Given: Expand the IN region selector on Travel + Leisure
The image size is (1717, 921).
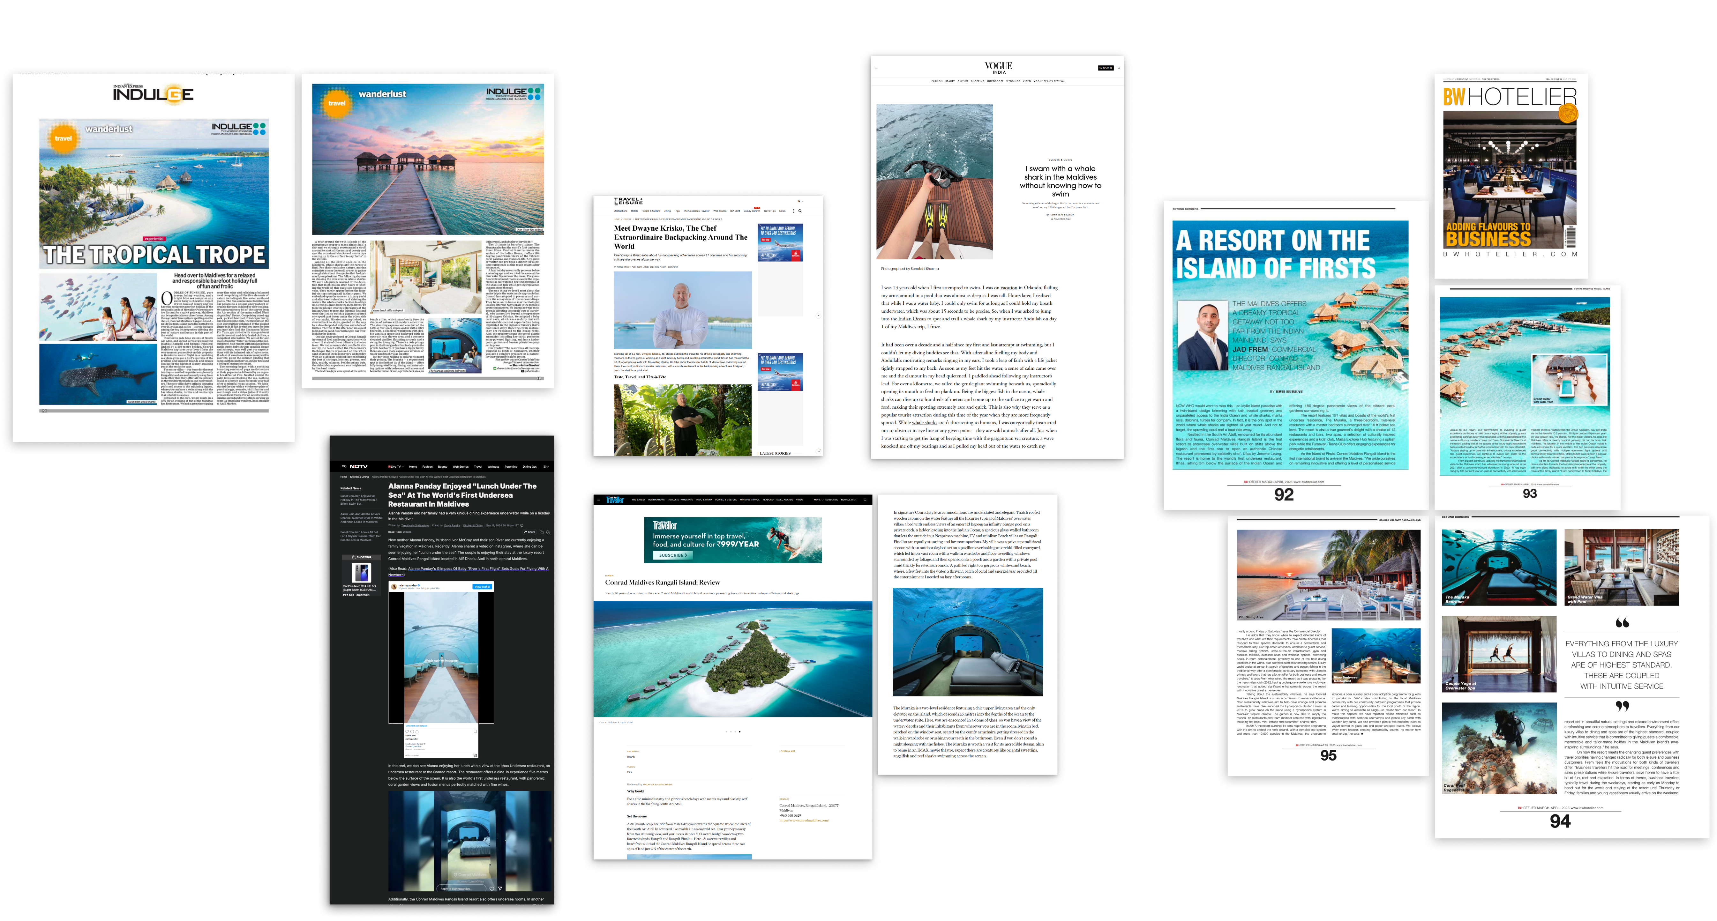Looking at the screenshot, I should click(x=800, y=202).
